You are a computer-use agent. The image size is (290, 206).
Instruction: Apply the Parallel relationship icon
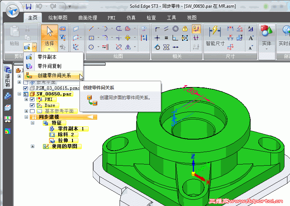166,29
